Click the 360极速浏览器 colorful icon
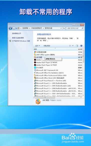The width and height of the screenshot is (91, 146). point(35,52)
